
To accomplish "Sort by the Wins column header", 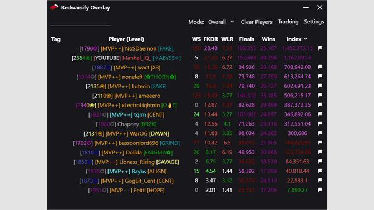I will tap(268, 39).
